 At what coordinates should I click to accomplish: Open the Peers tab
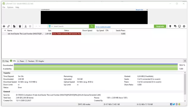pos(20,61)
